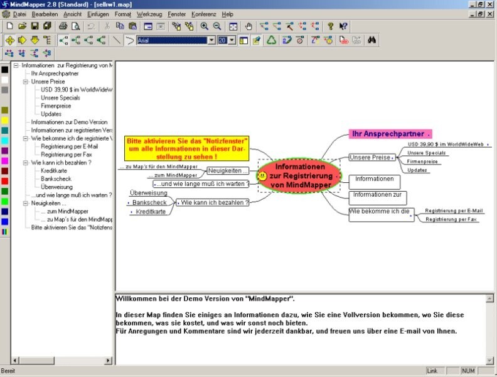Viewport: 497px width, 377px height.
Task: Click the pushpin note icon
Action: [257, 40]
